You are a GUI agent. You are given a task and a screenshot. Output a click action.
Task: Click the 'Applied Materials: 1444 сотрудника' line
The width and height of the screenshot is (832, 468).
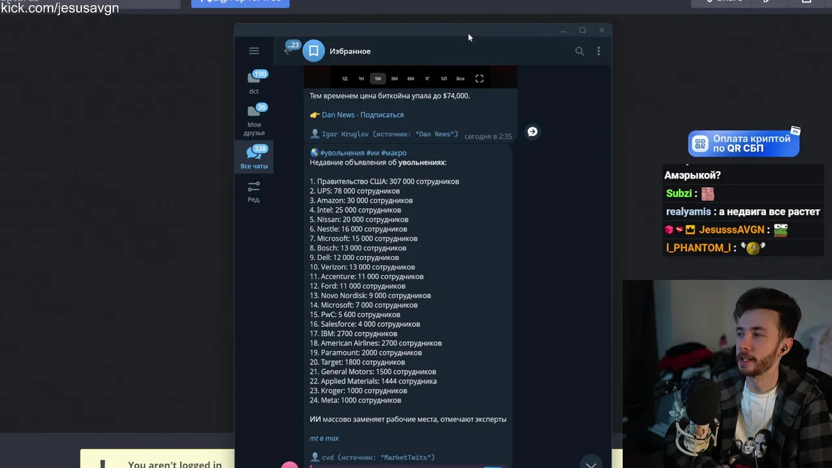pos(373,381)
